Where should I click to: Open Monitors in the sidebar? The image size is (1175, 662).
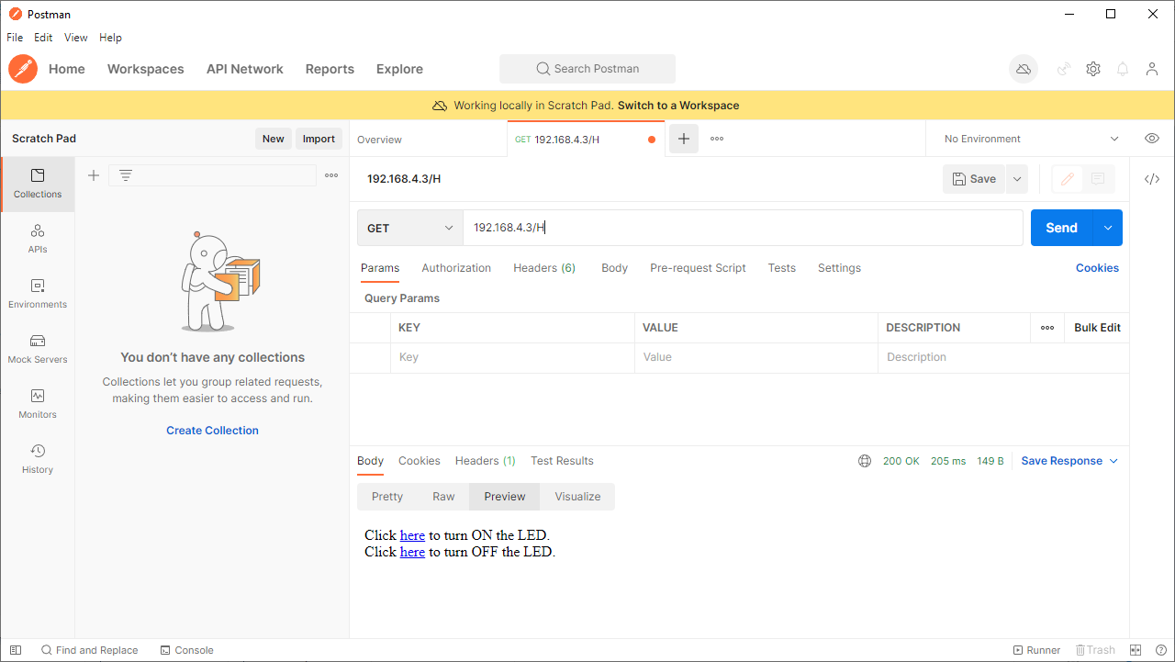[x=38, y=404]
